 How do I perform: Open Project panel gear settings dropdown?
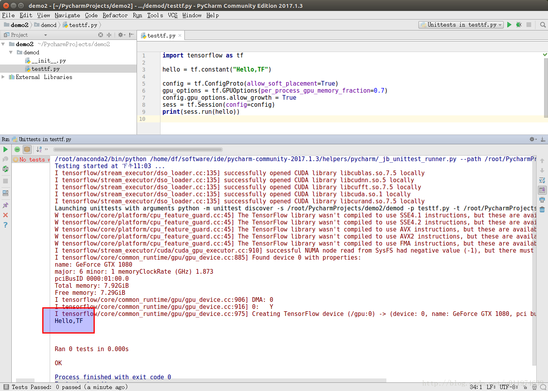[122, 35]
